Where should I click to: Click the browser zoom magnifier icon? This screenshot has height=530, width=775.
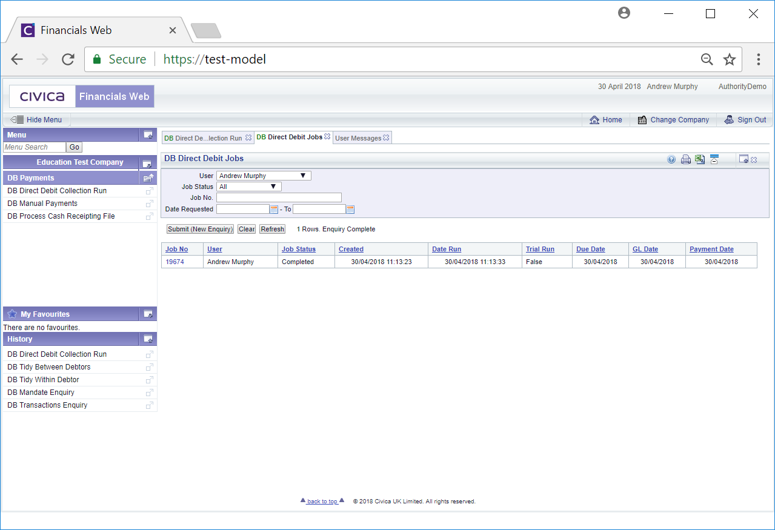click(x=707, y=59)
